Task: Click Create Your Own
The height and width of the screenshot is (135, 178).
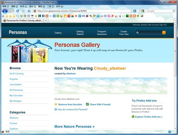Action: tap(124, 33)
